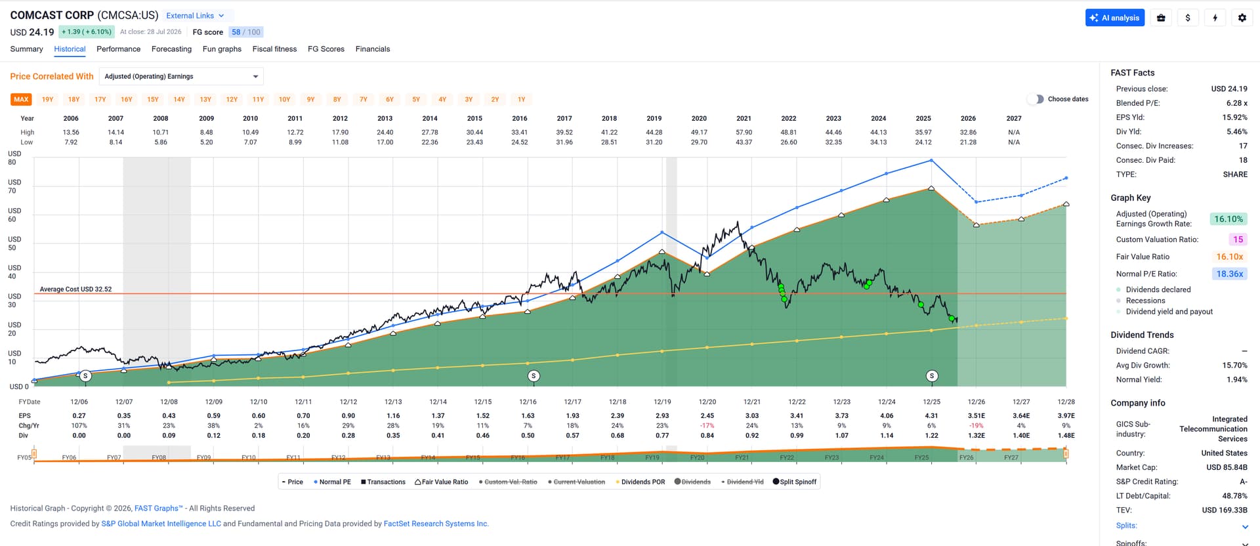Set chart range to 15Y
This screenshot has width=1260, height=546.
[153, 99]
